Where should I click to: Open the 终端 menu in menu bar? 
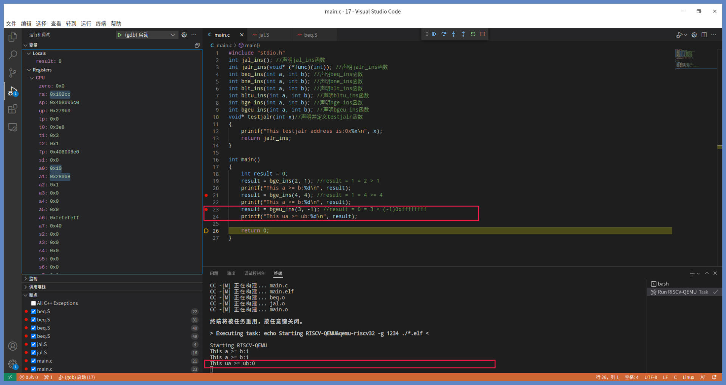101,23
